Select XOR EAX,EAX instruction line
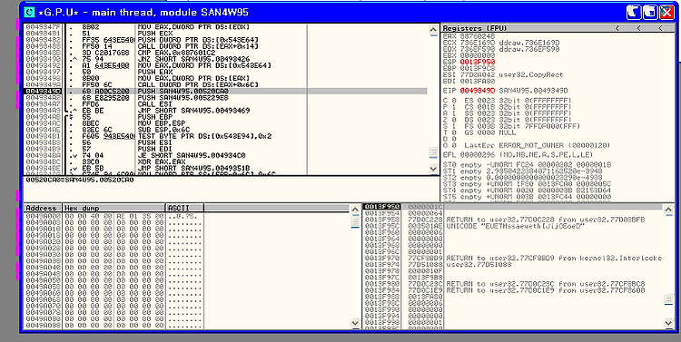This screenshot has width=681, height=342. coord(159,161)
